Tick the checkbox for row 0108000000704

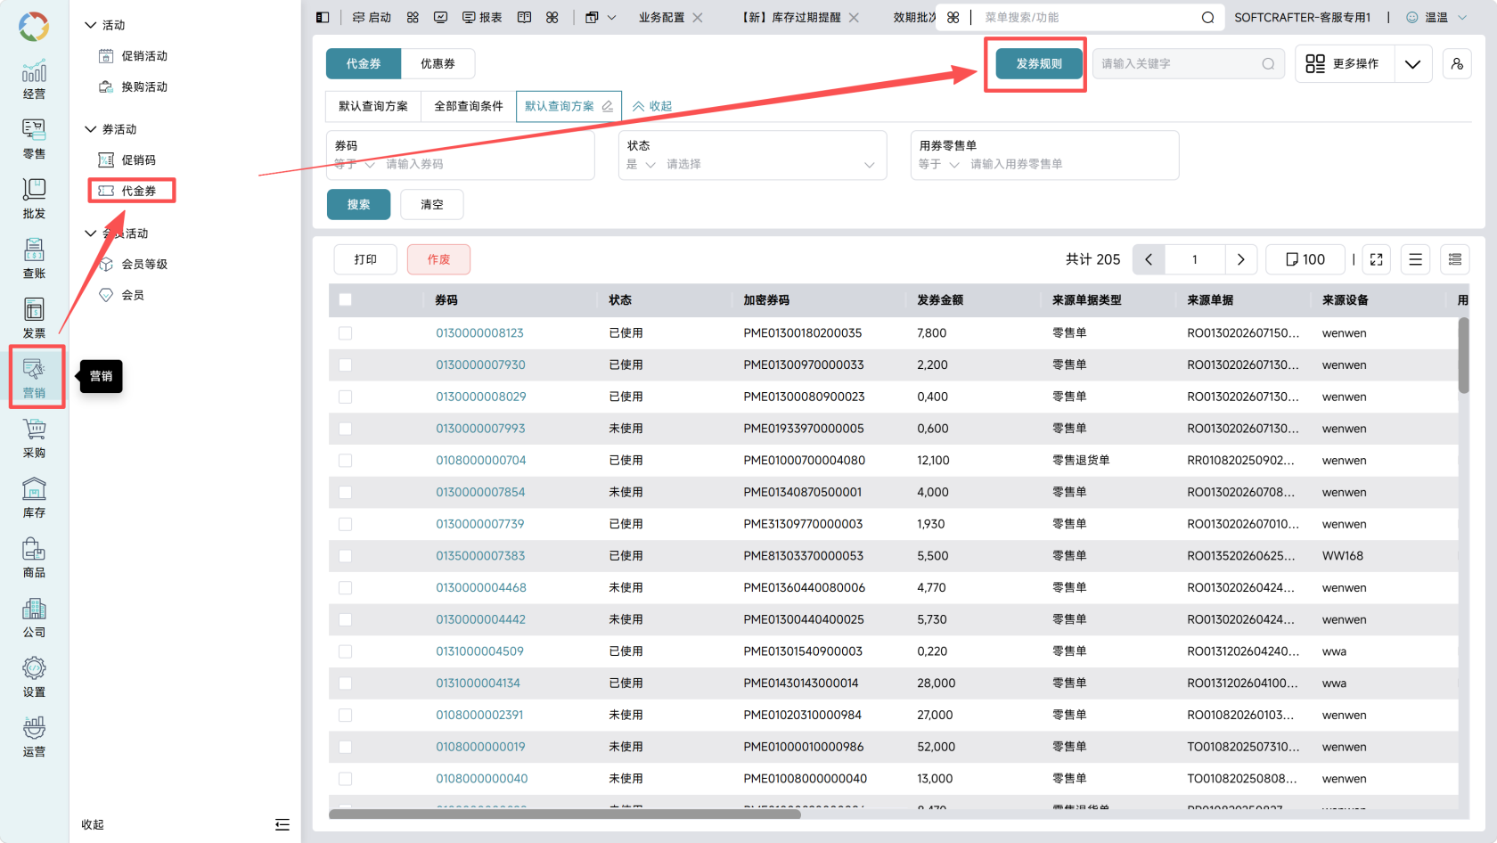pos(345,461)
